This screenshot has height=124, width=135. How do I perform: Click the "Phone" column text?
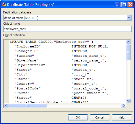click(22, 93)
